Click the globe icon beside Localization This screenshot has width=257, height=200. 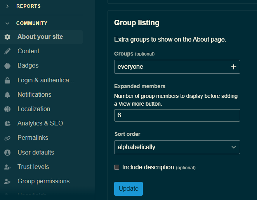pyautogui.click(x=7, y=109)
